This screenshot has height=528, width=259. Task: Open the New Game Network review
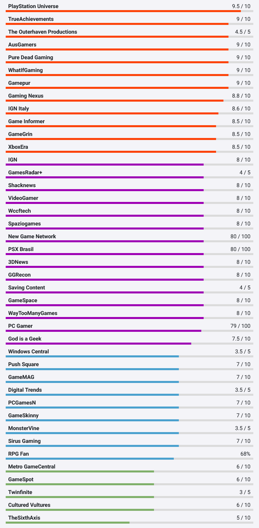[32, 237]
